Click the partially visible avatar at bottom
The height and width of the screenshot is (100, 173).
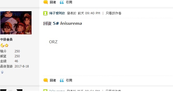pyautogui.click(x=11, y=90)
